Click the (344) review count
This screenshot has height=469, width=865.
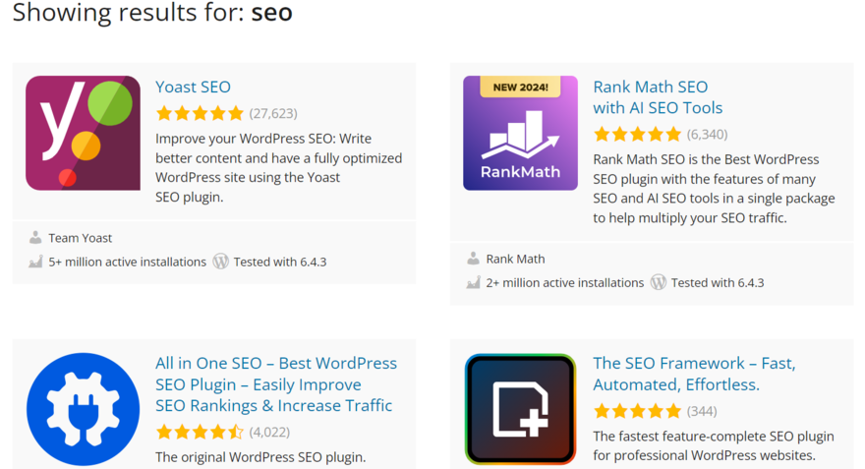point(702,411)
